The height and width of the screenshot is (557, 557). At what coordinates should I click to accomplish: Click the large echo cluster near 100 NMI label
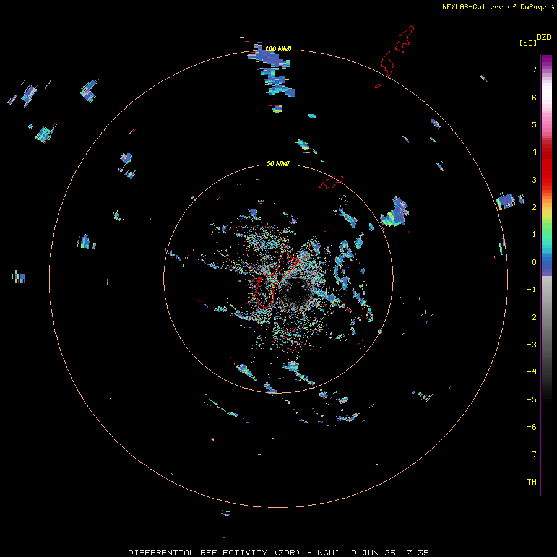(272, 69)
